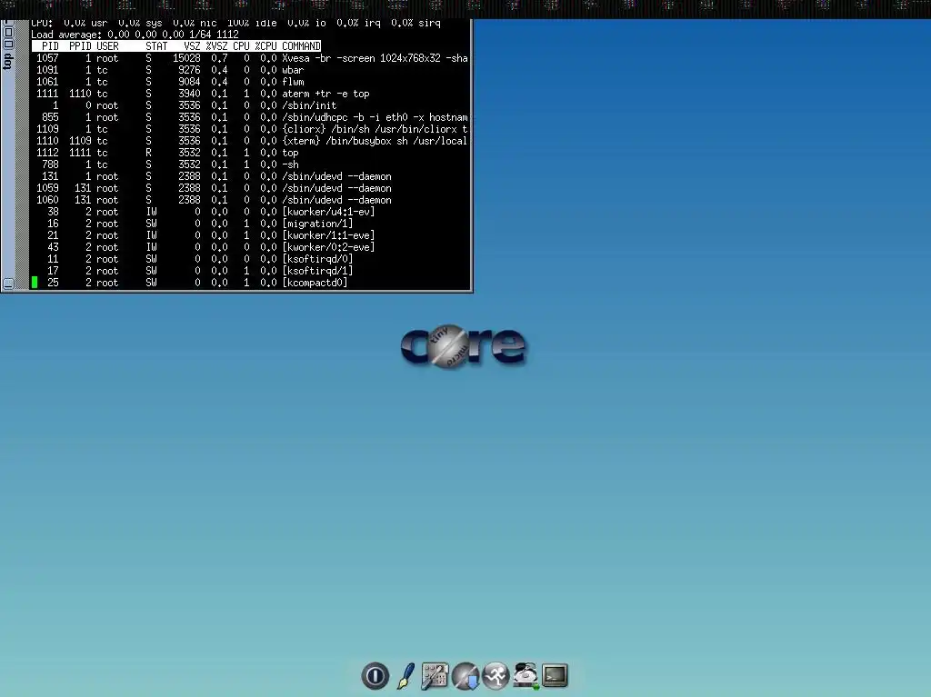Viewport: 931px width, 697px height.
Task: Click the terminal's hatched scrollbar strip
Action: 23,154
